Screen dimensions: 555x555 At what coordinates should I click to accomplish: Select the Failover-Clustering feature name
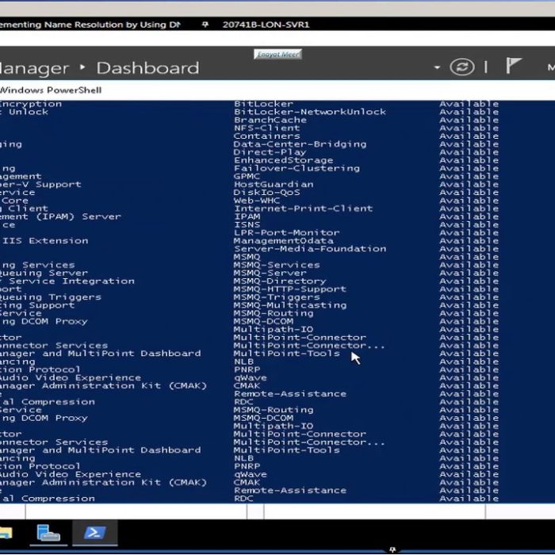pos(297,168)
